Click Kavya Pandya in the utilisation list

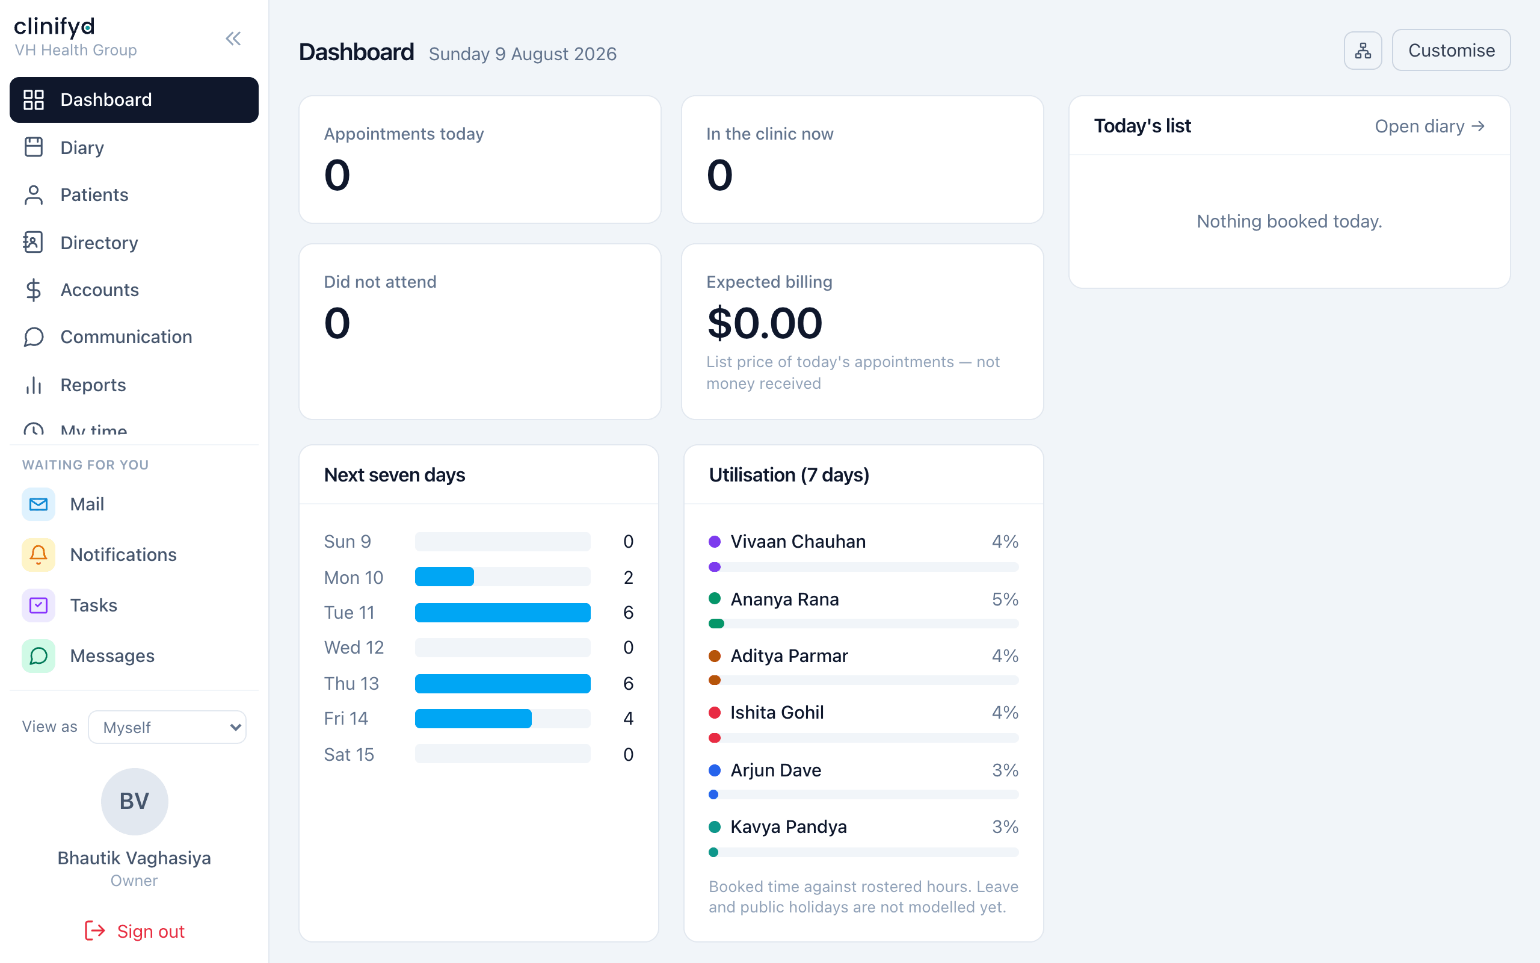tap(789, 827)
